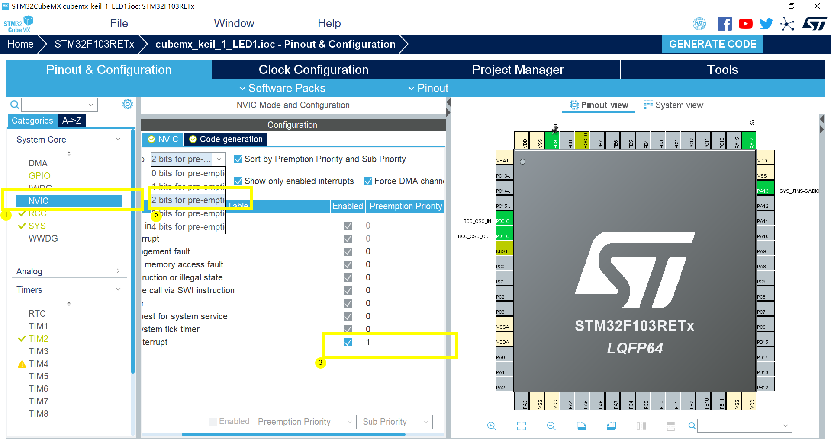Click the horizontal split view icon
The height and width of the screenshot is (445, 831).
pos(671,426)
